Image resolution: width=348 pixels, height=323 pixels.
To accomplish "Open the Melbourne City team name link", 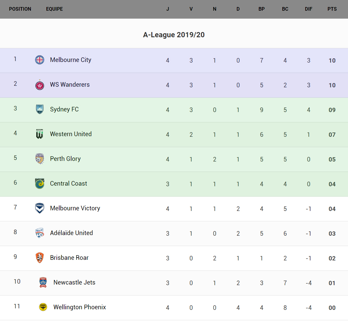I will coord(71,60).
